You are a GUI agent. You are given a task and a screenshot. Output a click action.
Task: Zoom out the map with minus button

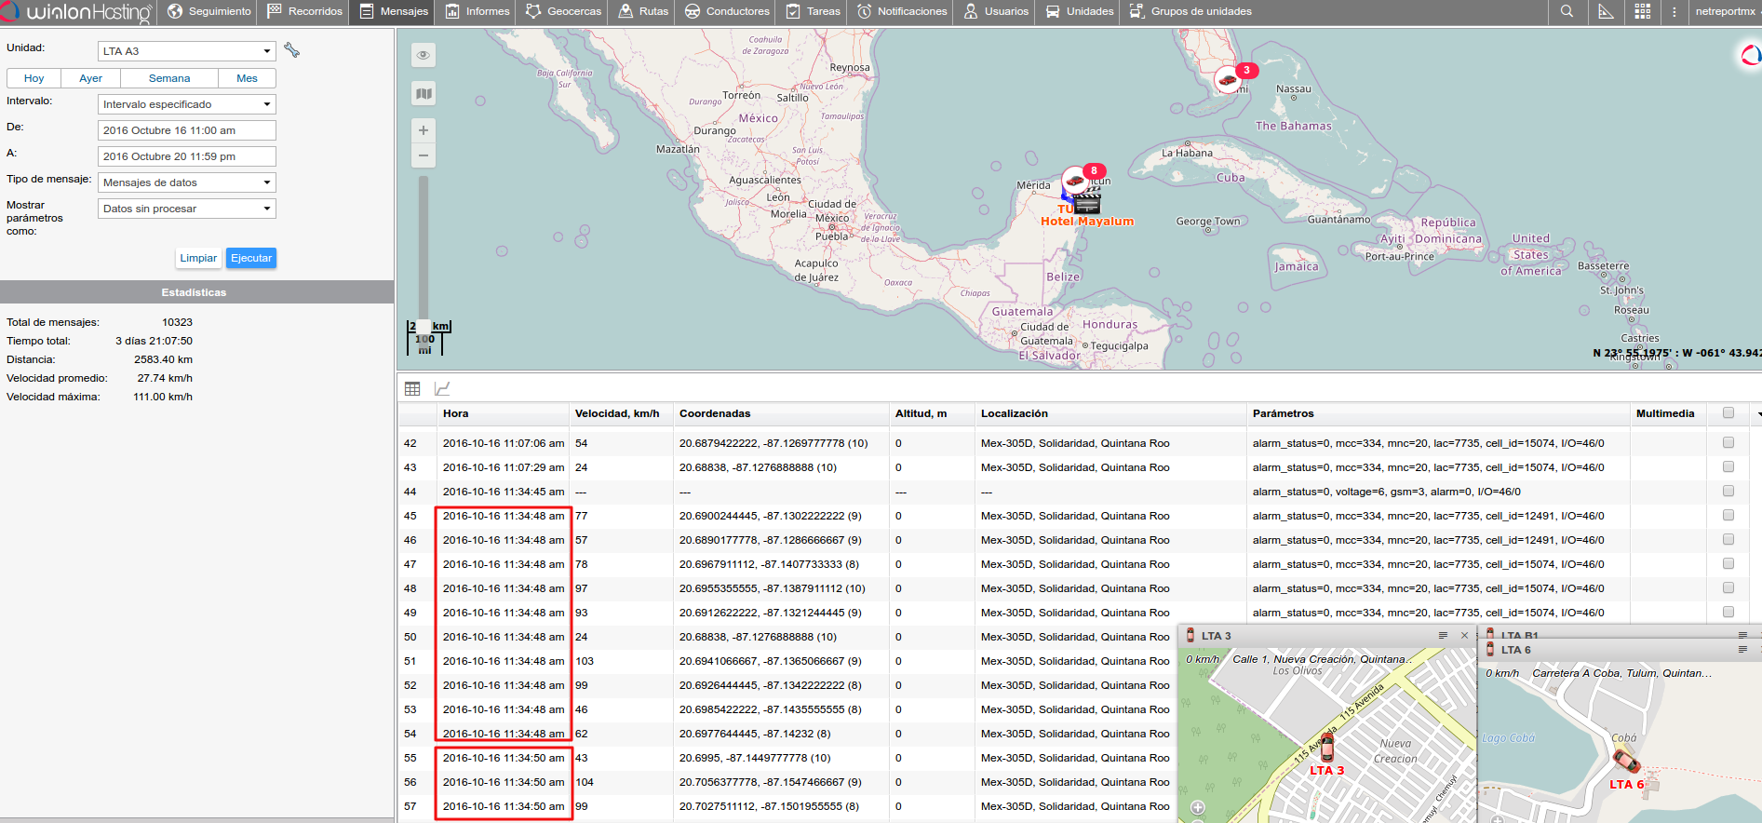[x=424, y=155]
